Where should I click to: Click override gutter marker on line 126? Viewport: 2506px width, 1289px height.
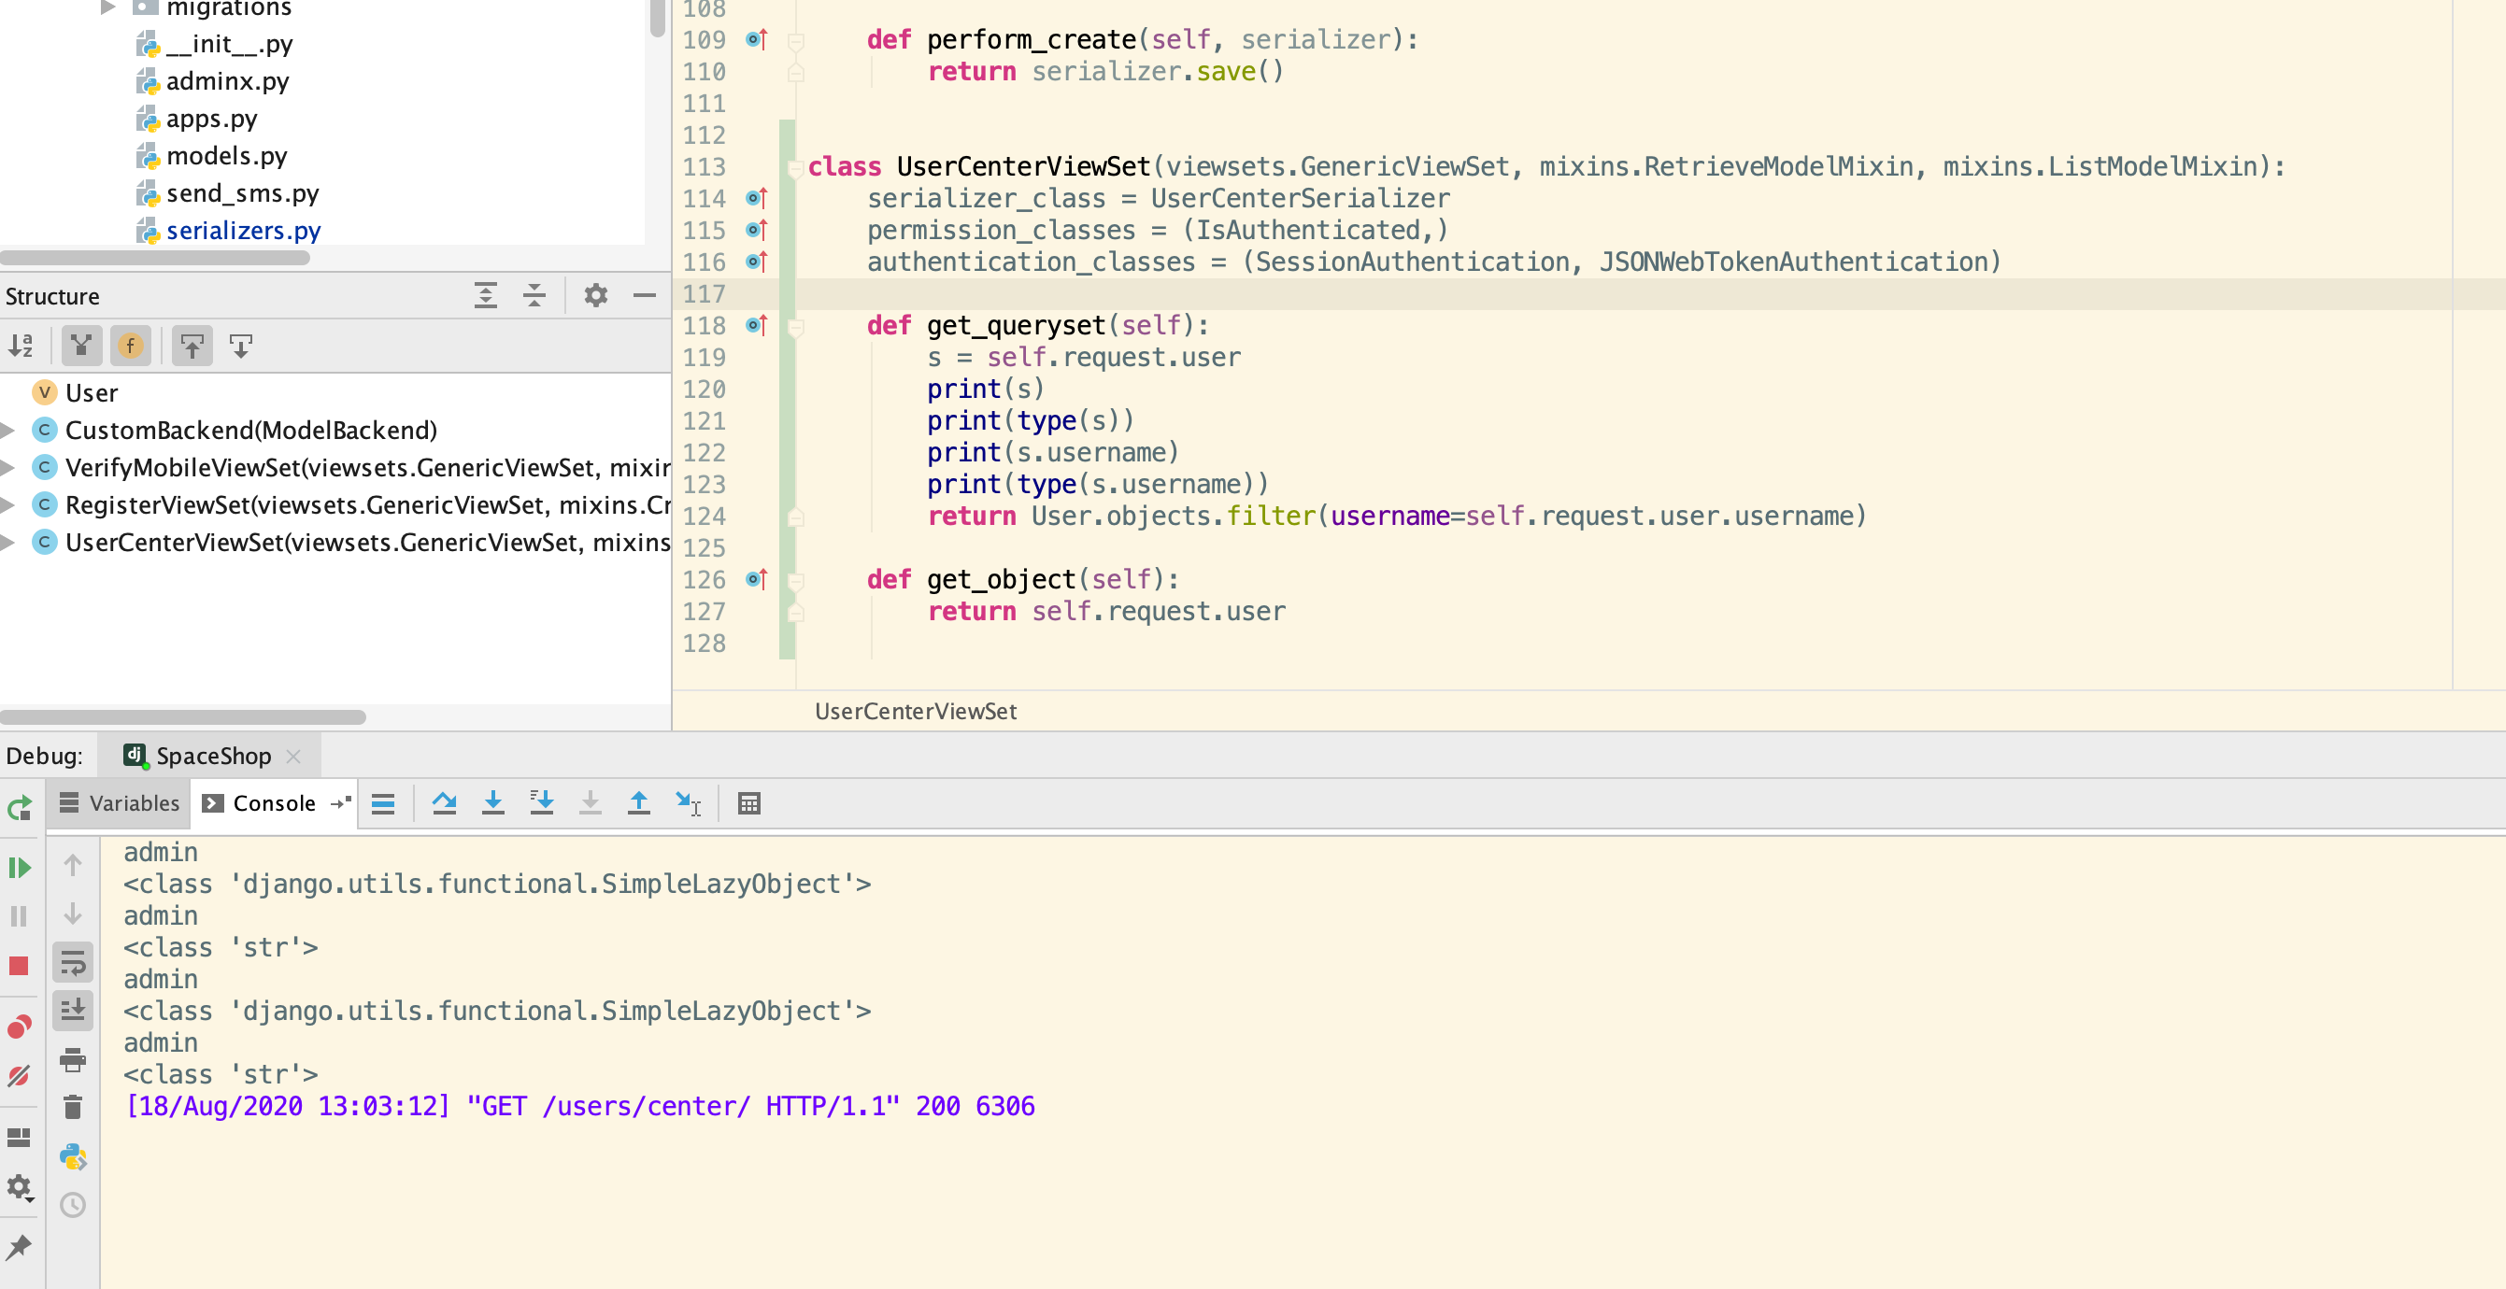pyautogui.click(x=757, y=580)
